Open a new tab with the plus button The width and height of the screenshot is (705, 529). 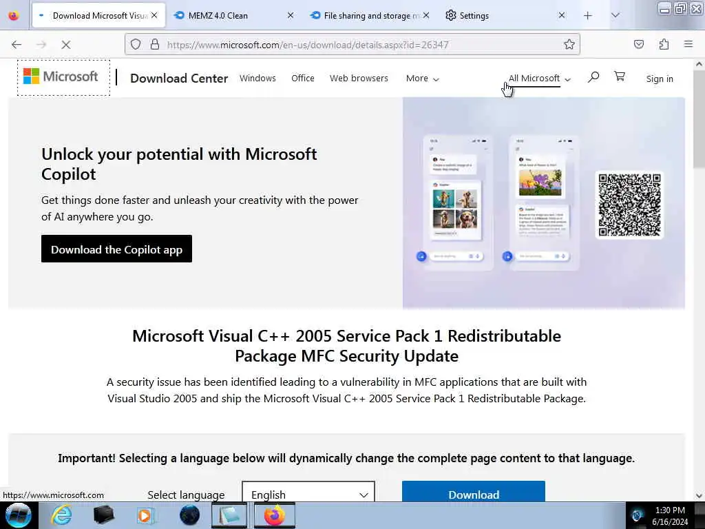(588, 16)
